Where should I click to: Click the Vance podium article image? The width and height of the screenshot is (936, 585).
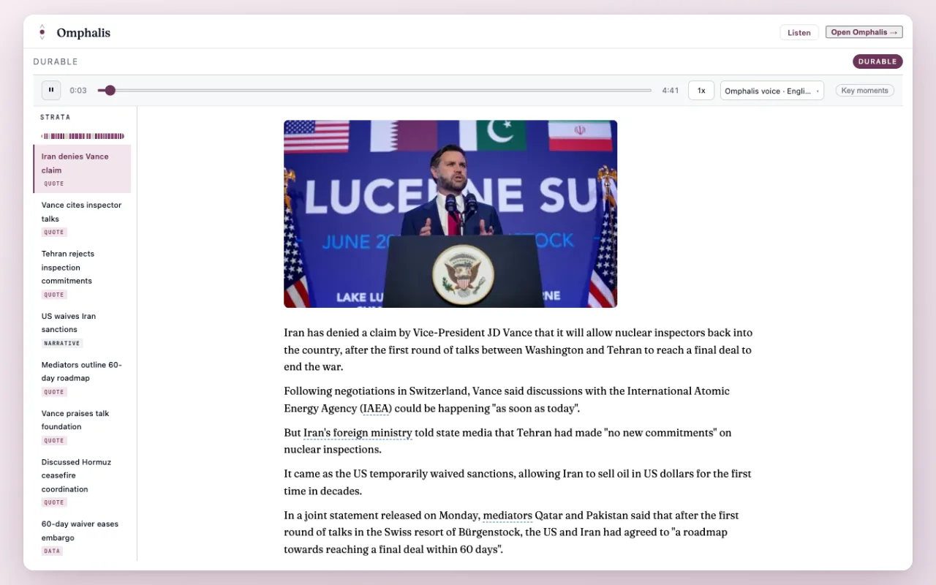click(450, 214)
